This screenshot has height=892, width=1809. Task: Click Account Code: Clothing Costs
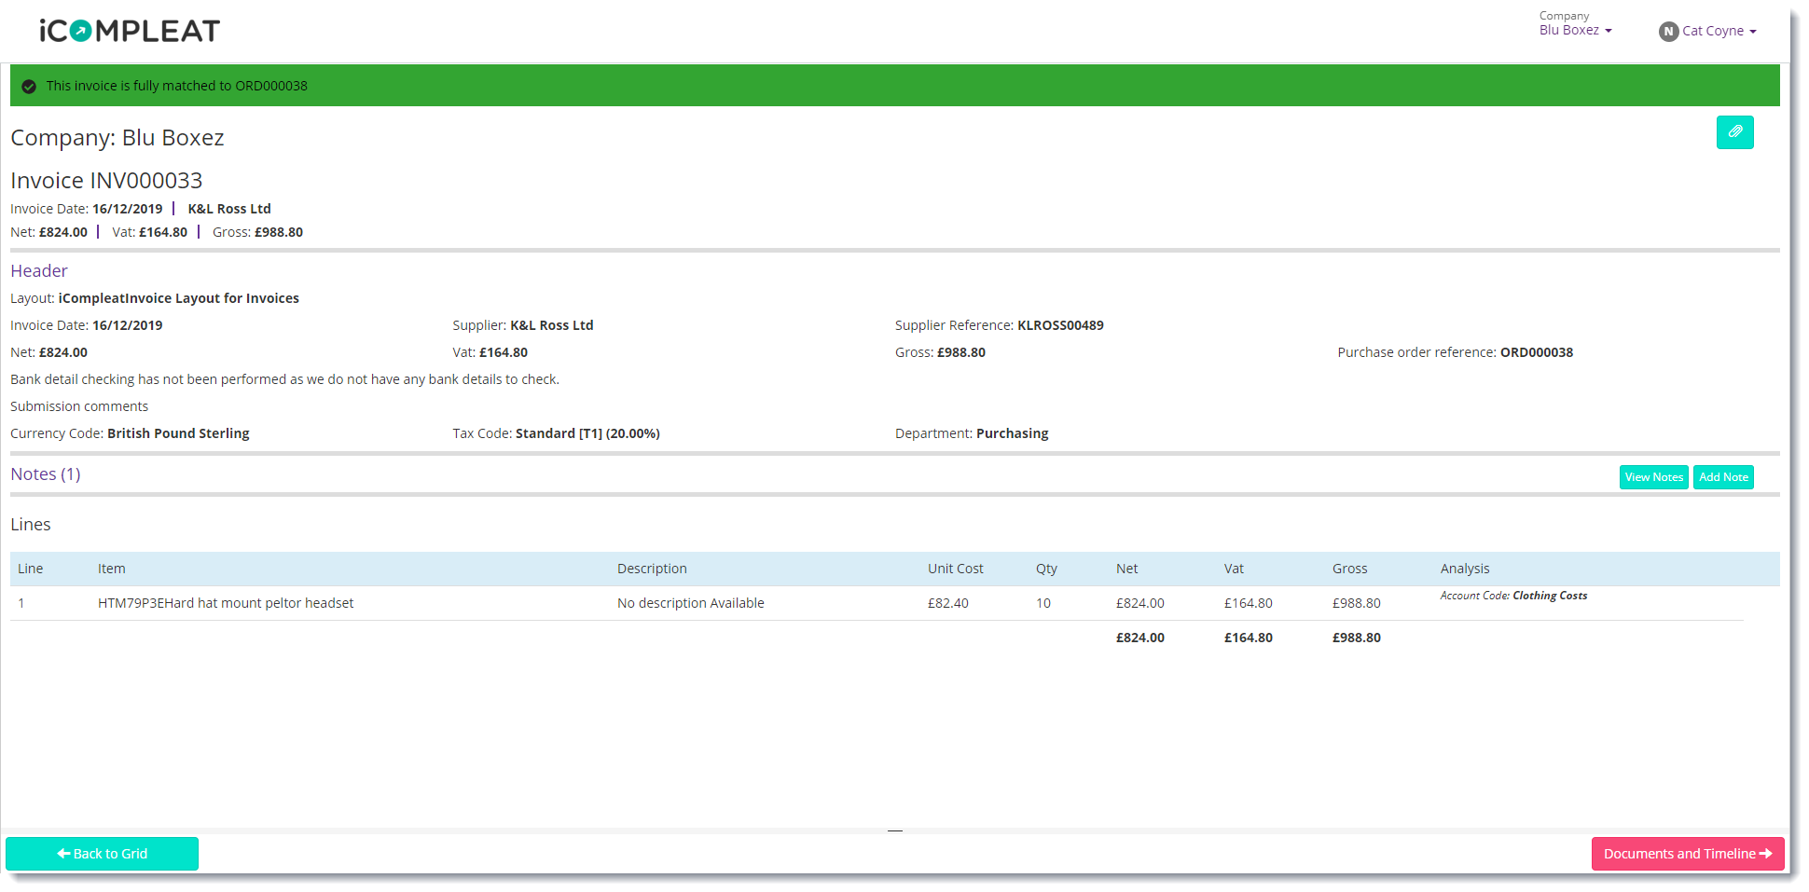[x=1513, y=596]
